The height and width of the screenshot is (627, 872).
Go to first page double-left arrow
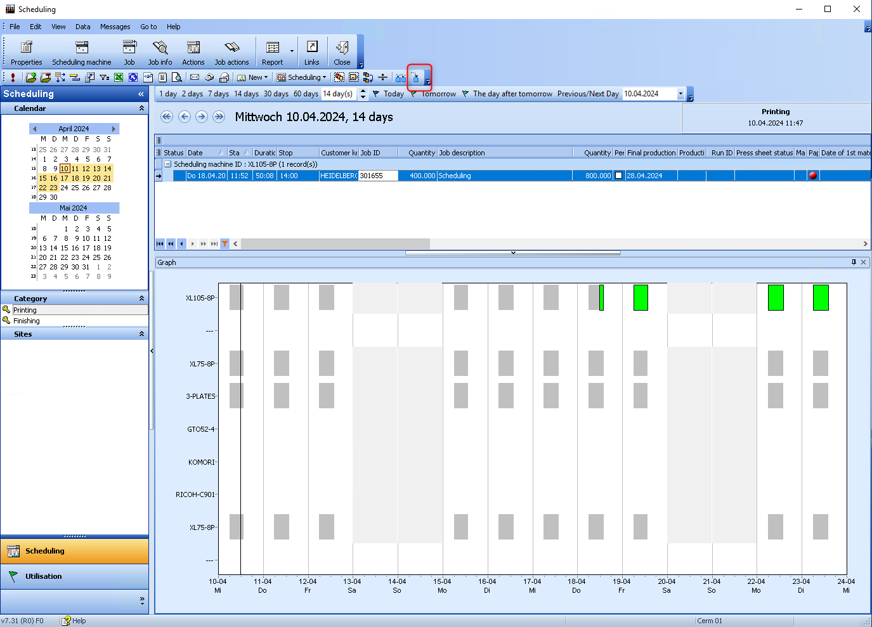[x=167, y=117]
